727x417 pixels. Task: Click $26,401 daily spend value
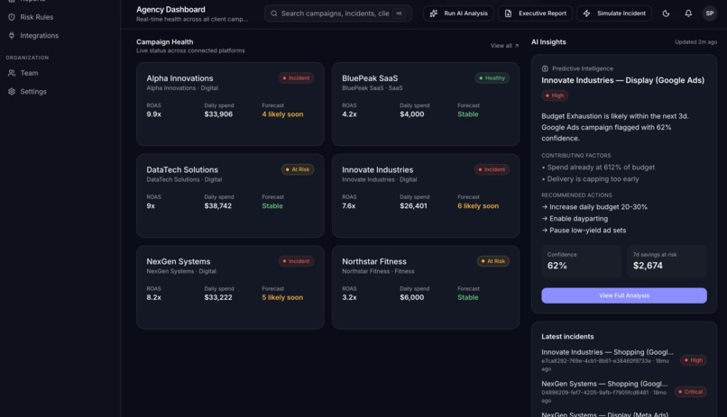point(414,206)
